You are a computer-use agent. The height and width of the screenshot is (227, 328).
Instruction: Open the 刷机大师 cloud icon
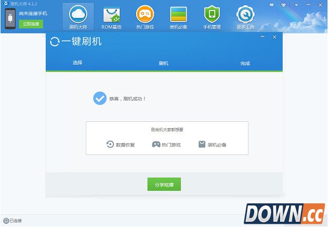pyautogui.click(x=78, y=14)
